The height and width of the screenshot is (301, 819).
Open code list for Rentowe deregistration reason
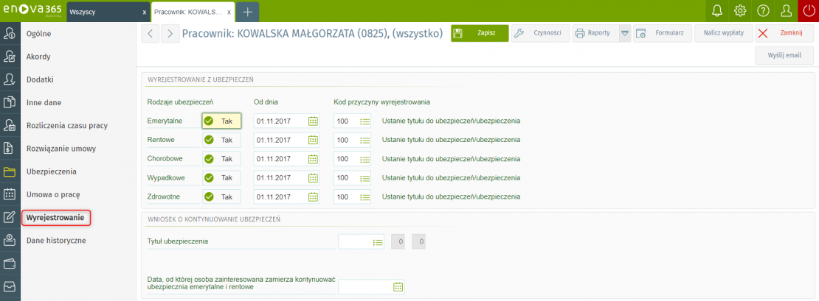[x=364, y=140]
